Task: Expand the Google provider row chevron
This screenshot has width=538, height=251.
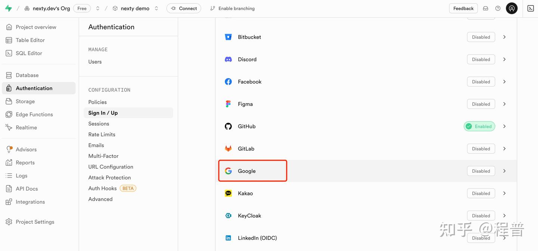Action: [x=504, y=171]
